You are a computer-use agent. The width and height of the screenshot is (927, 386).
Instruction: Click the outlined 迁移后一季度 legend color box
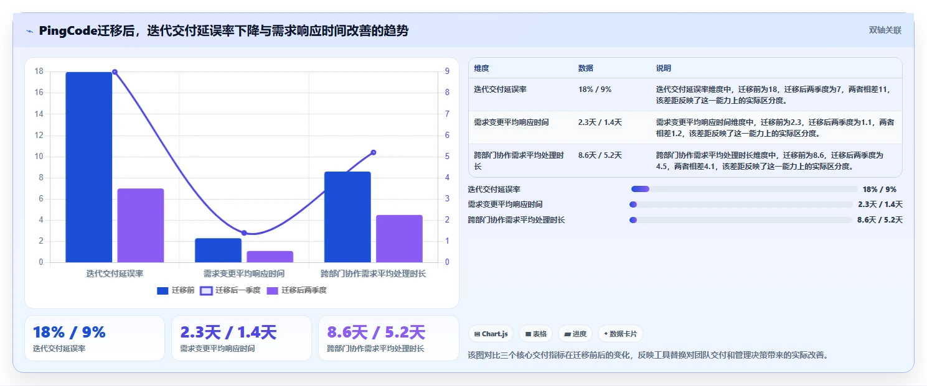coord(206,290)
